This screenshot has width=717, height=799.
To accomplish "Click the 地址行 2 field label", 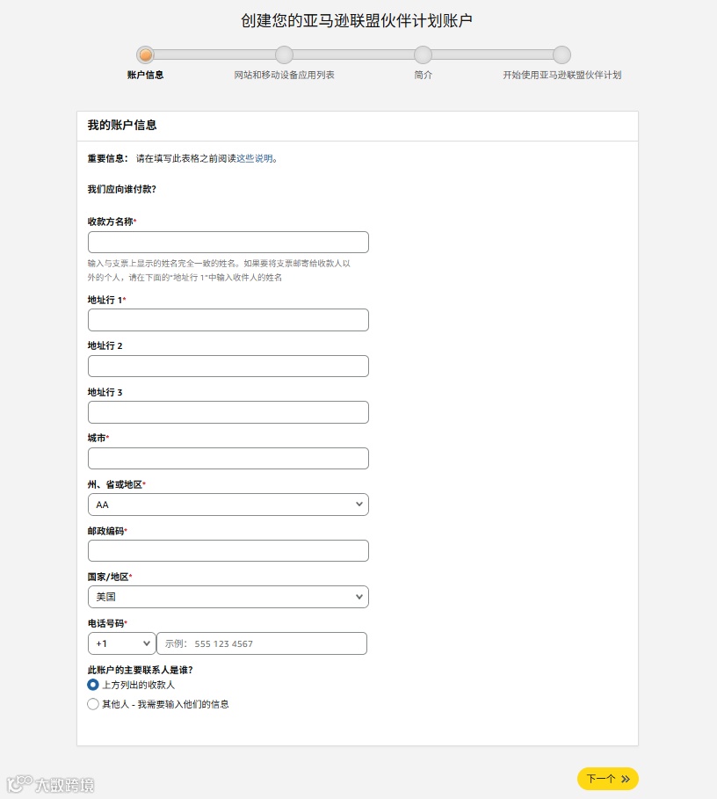I will click(x=105, y=346).
